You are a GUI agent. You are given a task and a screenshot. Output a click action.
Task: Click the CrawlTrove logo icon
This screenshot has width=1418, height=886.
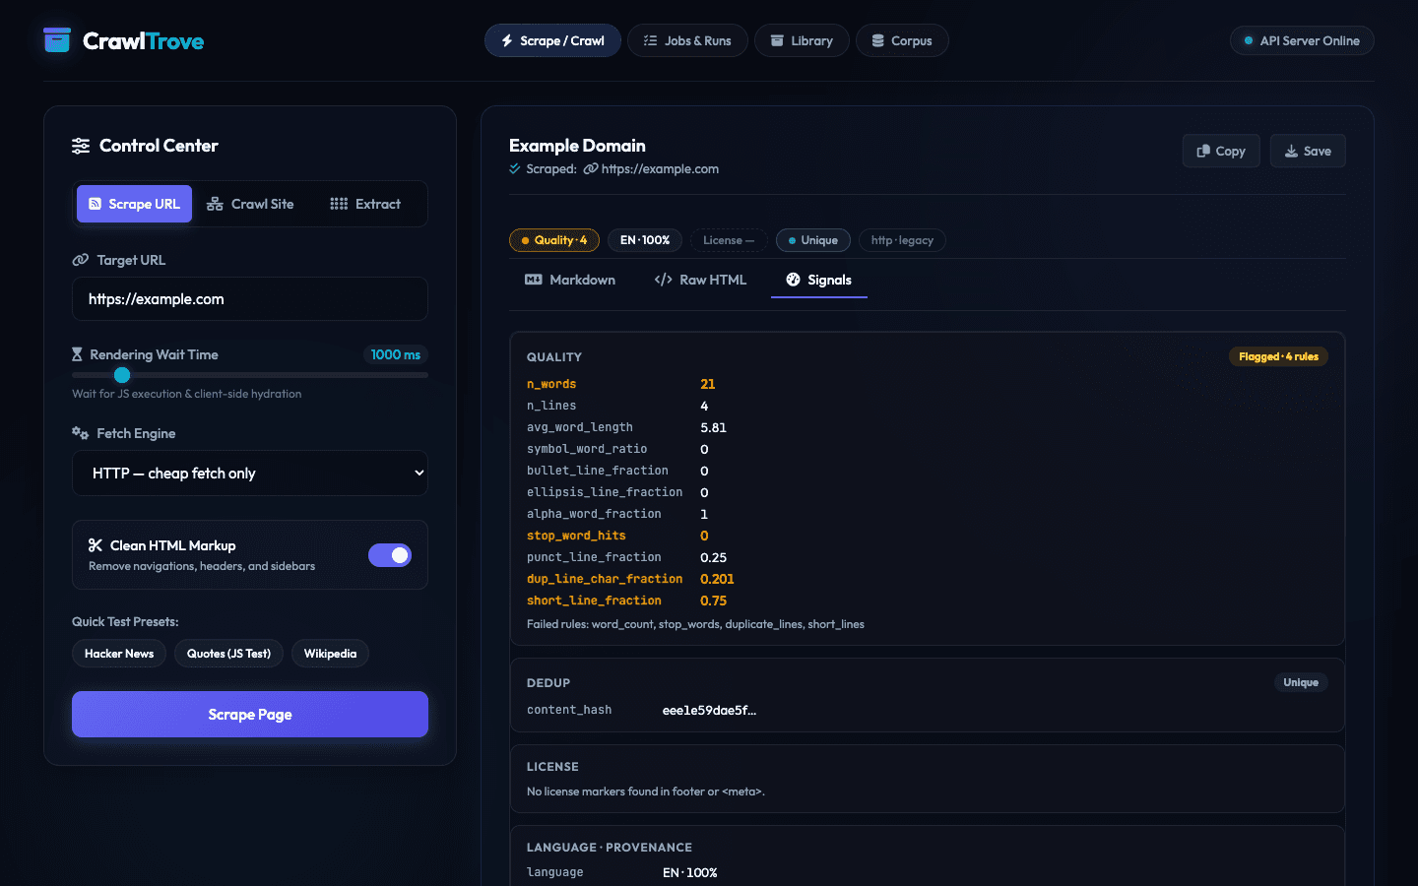(x=57, y=40)
